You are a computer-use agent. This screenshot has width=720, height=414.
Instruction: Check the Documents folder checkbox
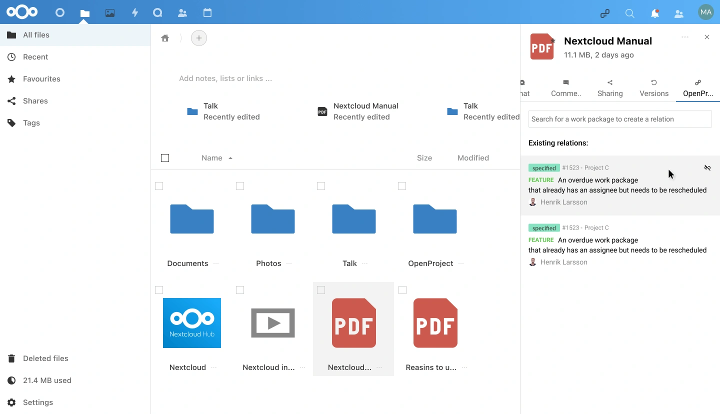pyautogui.click(x=159, y=186)
